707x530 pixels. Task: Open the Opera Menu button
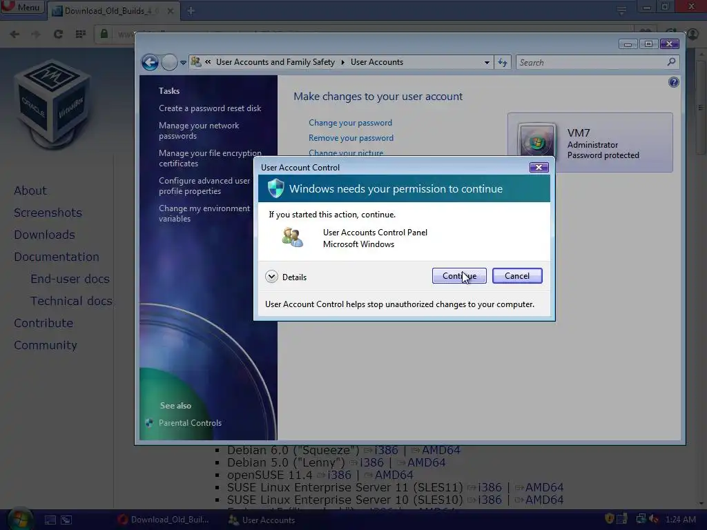[x=23, y=7]
